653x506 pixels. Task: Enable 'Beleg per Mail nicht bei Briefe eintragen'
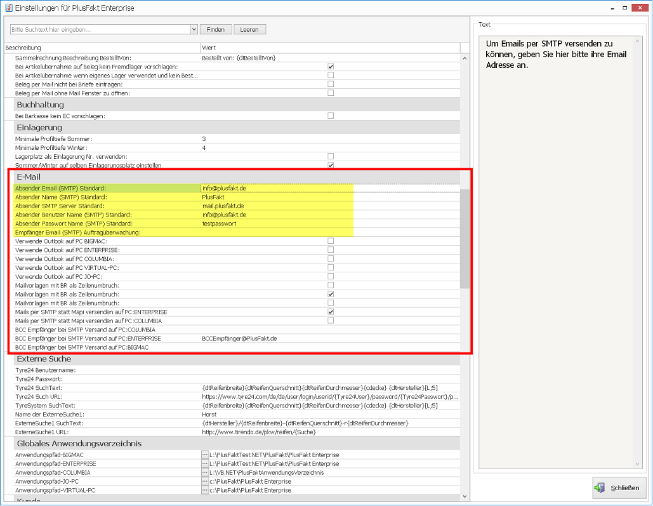tap(331, 84)
